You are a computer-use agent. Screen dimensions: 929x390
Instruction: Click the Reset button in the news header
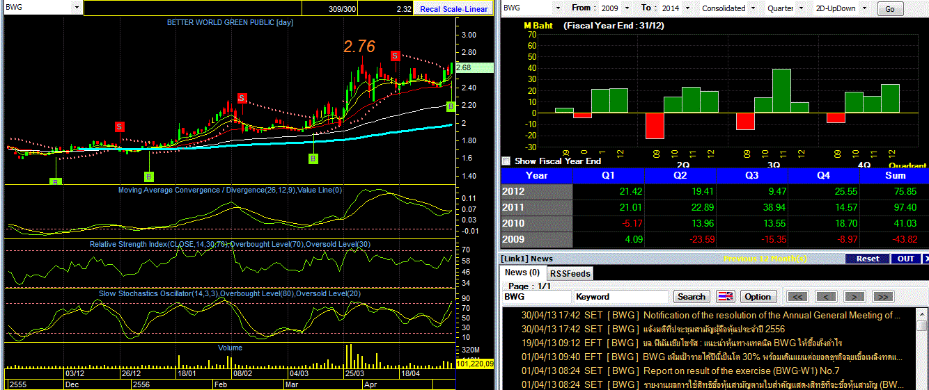[x=868, y=259]
